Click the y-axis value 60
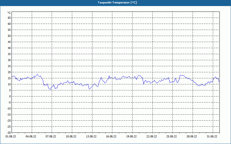The width and height of the screenshot is (231, 144). tap(9, 24)
